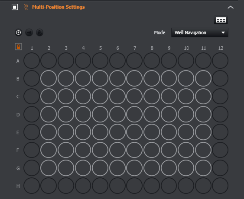Viewport: 244px width, 199px height.
Task: Click the Mode dropdown arrow
Action: (223, 32)
